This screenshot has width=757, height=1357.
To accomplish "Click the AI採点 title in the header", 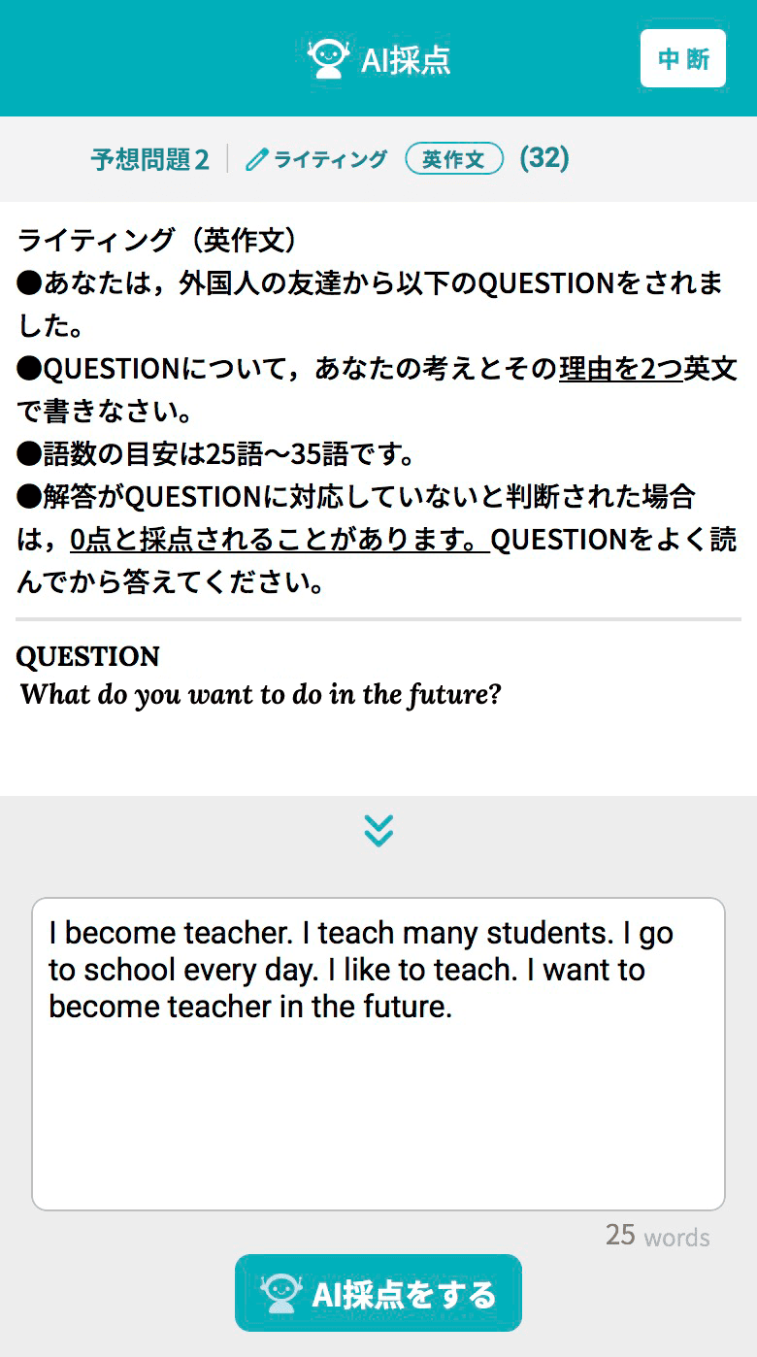I will pyautogui.click(x=406, y=60).
